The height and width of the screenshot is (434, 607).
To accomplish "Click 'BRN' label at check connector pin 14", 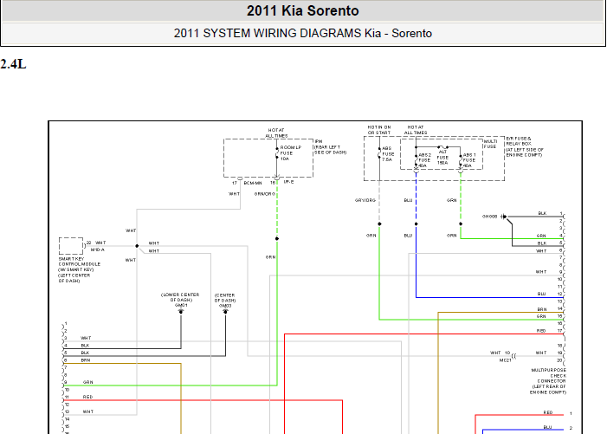I will [x=542, y=309].
